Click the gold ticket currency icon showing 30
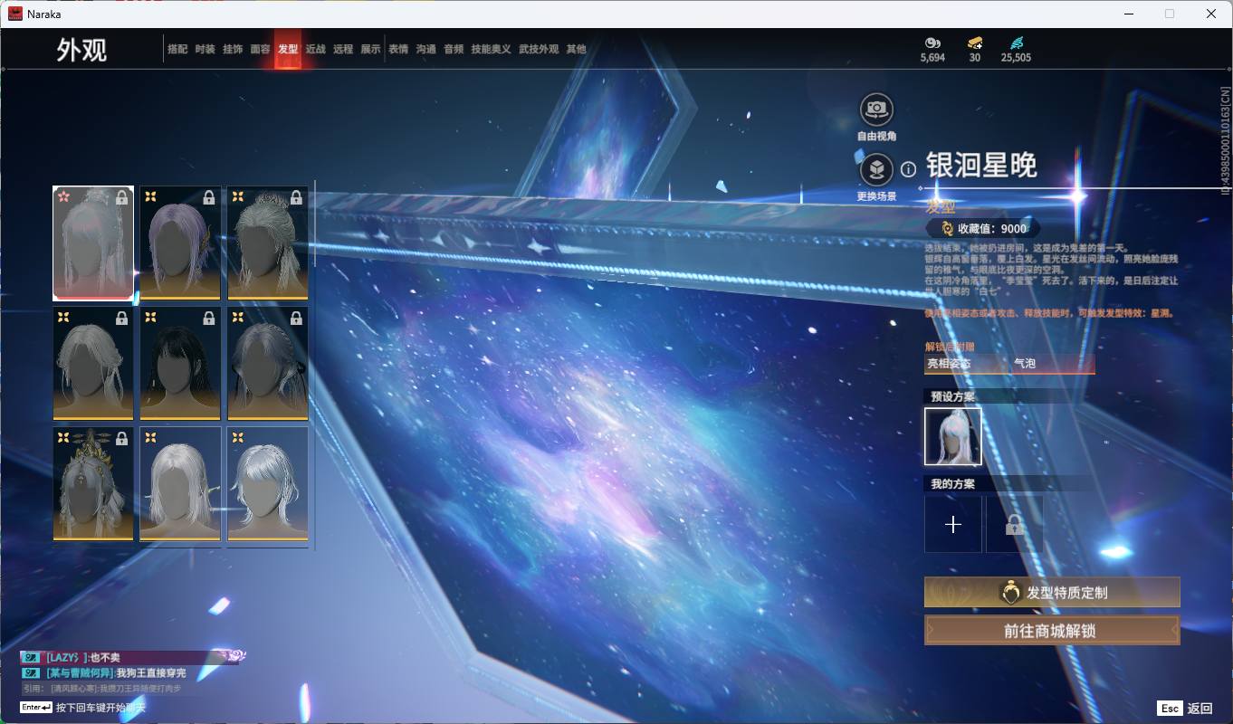1233x724 pixels. tap(974, 43)
